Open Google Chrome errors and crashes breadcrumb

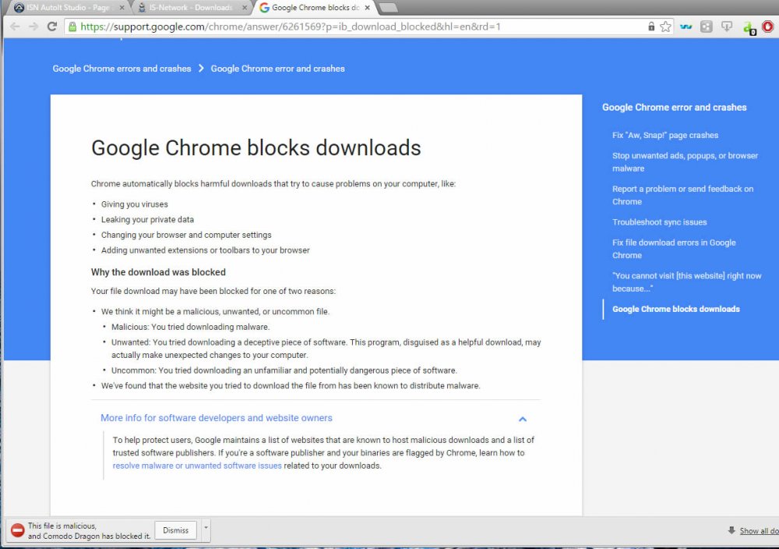point(122,69)
